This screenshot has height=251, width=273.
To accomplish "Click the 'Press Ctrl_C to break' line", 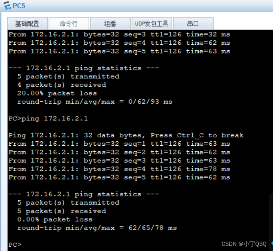I will [126, 135].
